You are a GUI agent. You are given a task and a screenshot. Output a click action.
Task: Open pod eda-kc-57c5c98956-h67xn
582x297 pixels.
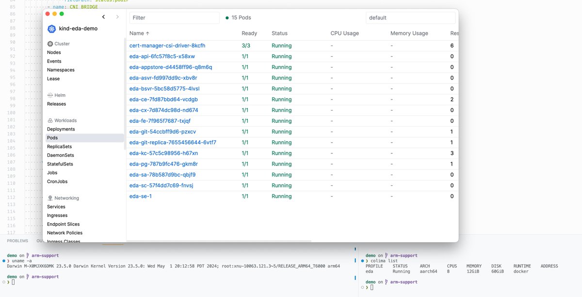(x=164, y=153)
